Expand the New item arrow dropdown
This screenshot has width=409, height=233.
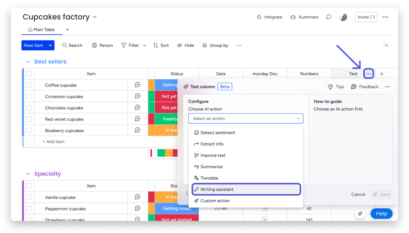50,45
